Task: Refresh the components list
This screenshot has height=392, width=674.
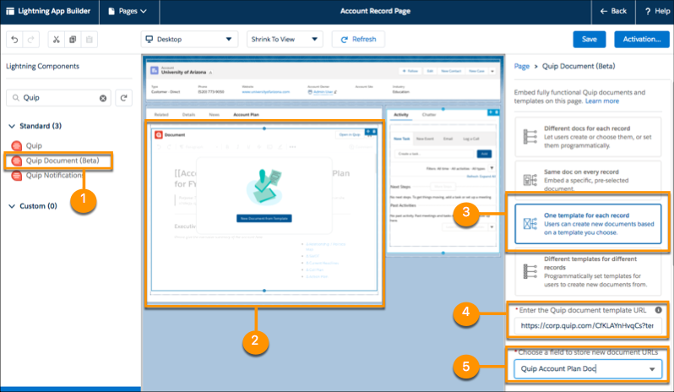Action: coord(124,98)
